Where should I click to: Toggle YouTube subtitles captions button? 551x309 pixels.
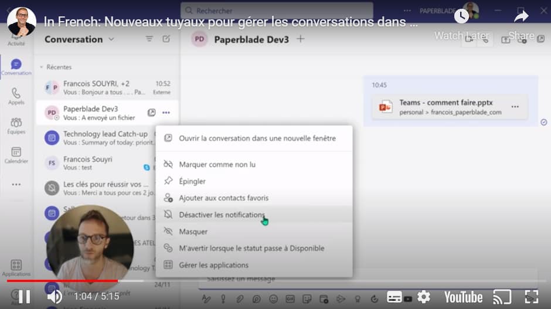pos(395,297)
